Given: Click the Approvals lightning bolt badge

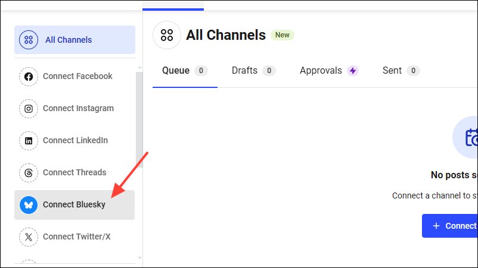Looking at the screenshot, I should 353,71.
